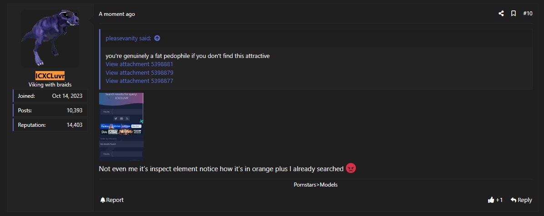Click the "A moment ago" timestamp
This screenshot has width=544, height=216.
117,14
